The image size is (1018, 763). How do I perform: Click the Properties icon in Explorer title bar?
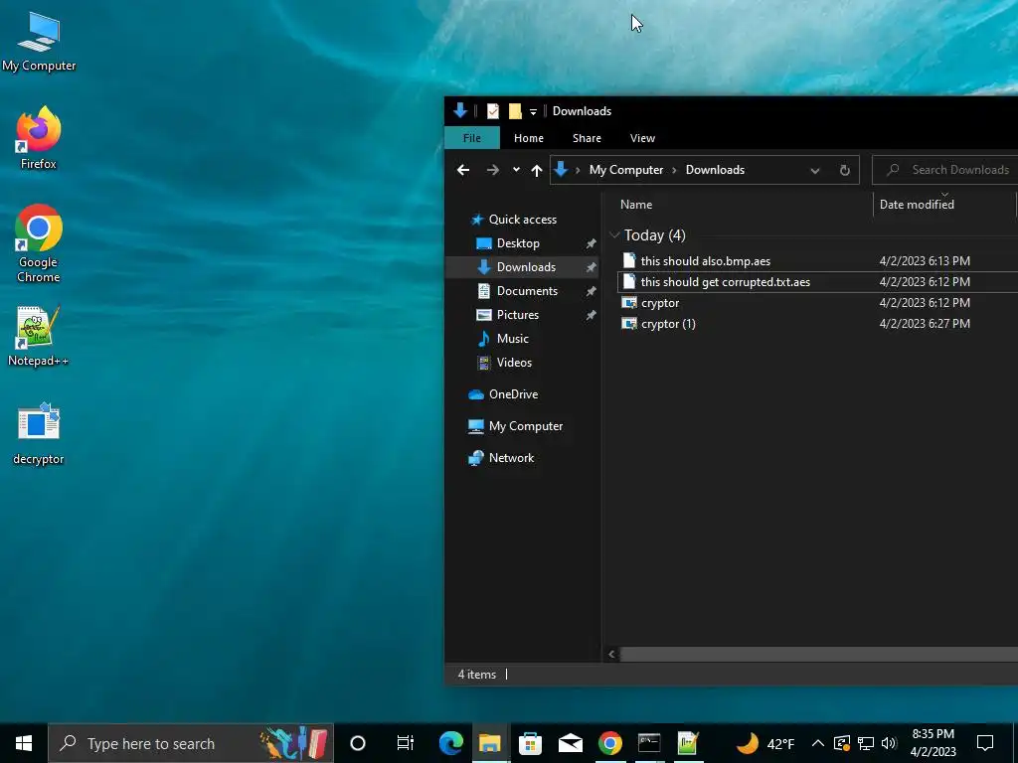[493, 111]
